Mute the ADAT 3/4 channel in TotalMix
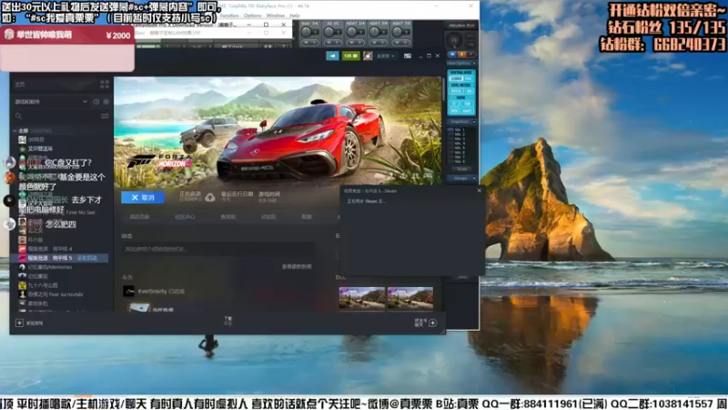Image resolution: width=728 pixels, height=410 pixels. (x=352, y=43)
